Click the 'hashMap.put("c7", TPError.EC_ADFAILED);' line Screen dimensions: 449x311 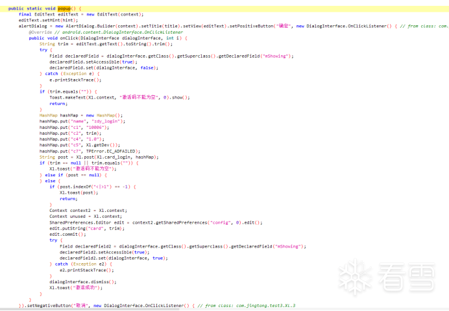(90, 151)
